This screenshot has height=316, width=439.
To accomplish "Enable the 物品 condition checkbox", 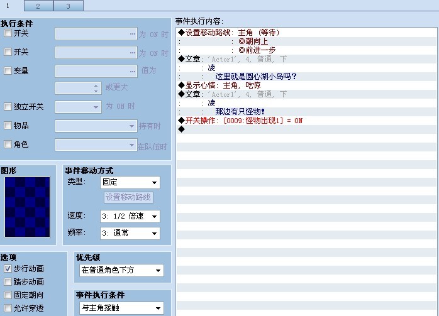I will 8,125.
